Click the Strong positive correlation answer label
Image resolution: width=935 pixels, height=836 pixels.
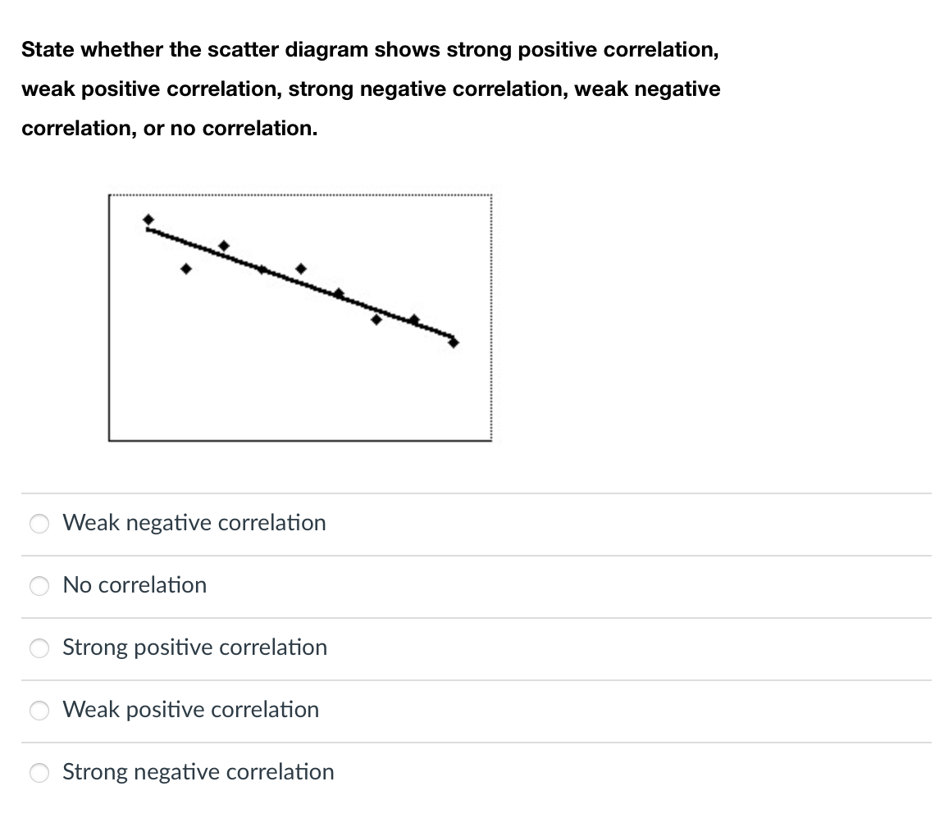click(194, 647)
